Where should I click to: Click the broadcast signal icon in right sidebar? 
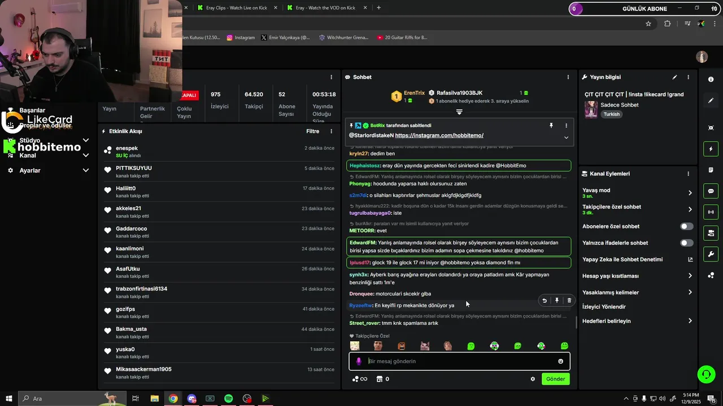711,212
